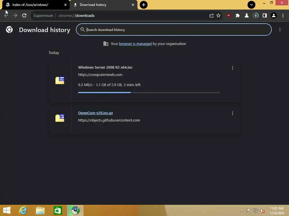
Task: Open the Windows Store taskbar icon
Action: [x=58, y=210]
